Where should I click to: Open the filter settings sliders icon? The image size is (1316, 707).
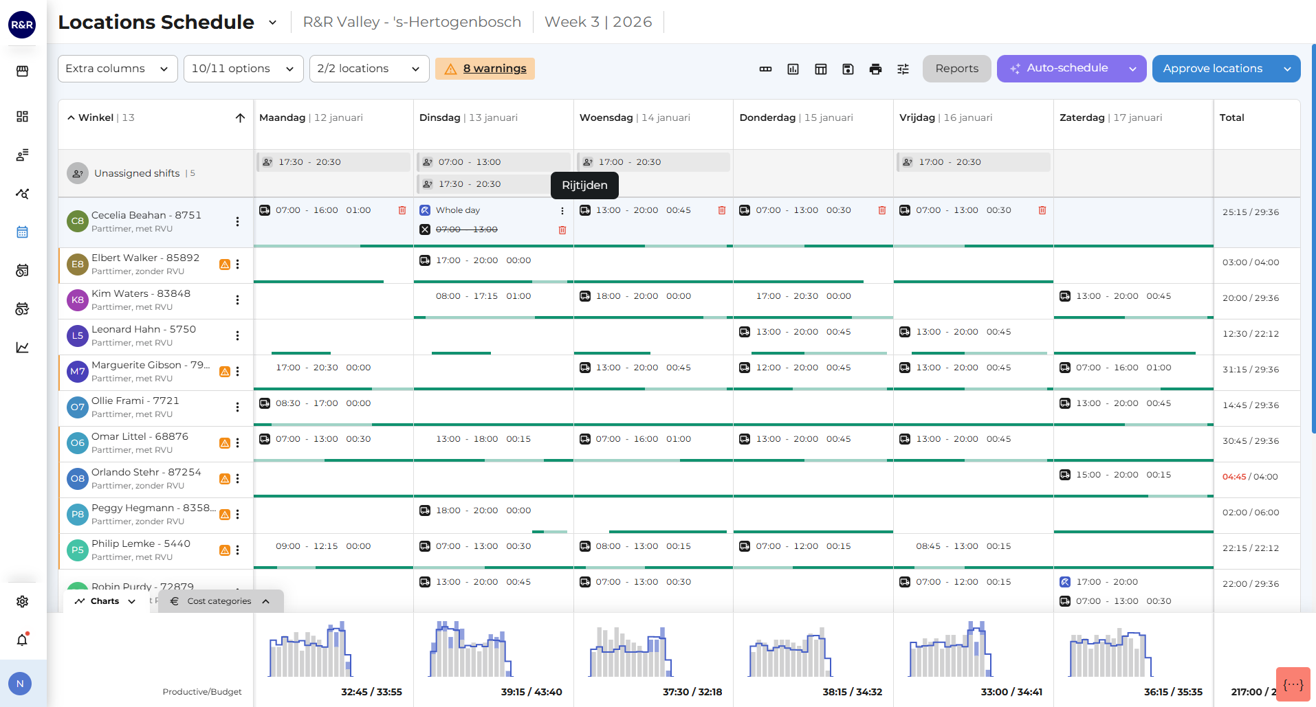pyautogui.click(x=903, y=69)
